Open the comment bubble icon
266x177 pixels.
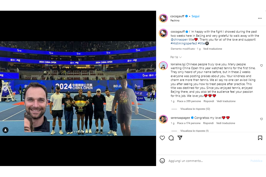pos(171,138)
